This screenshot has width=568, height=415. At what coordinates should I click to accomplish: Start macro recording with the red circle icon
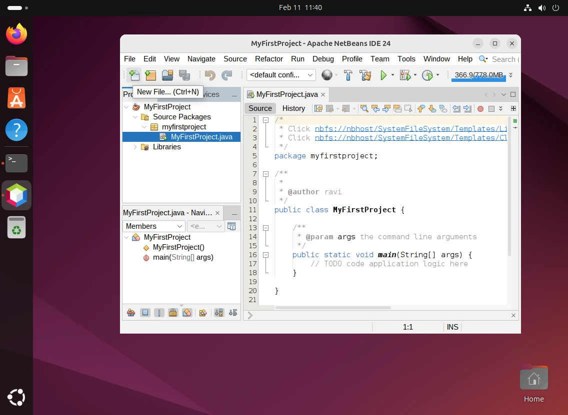480,108
